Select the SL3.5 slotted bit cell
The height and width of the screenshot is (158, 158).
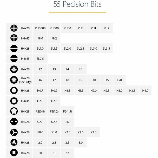pyautogui.click(x=106, y=49)
